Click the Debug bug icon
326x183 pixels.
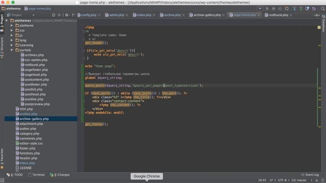(274, 9)
